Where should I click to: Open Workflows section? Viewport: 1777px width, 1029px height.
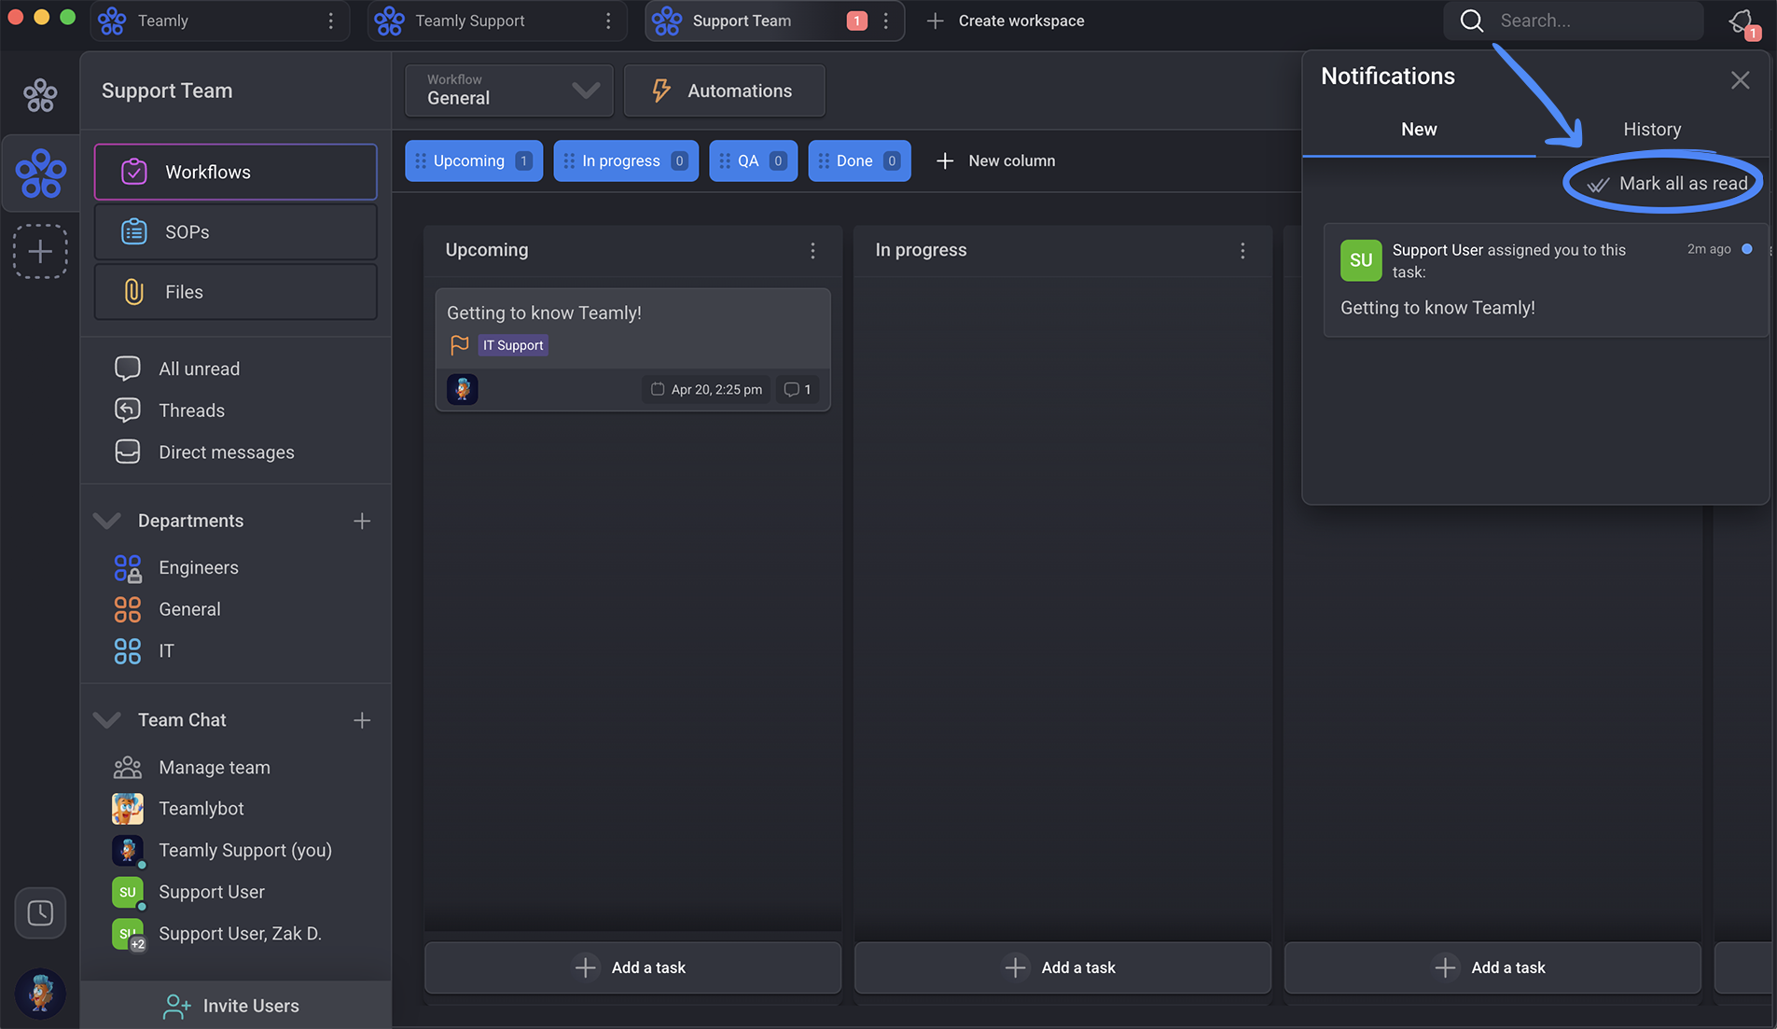(x=236, y=172)
